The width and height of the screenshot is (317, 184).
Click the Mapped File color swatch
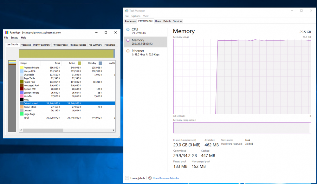(x=22, y=71)
